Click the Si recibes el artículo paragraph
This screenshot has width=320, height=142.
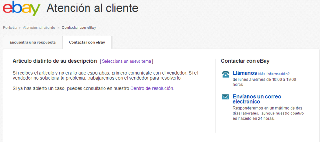point(105,75)
